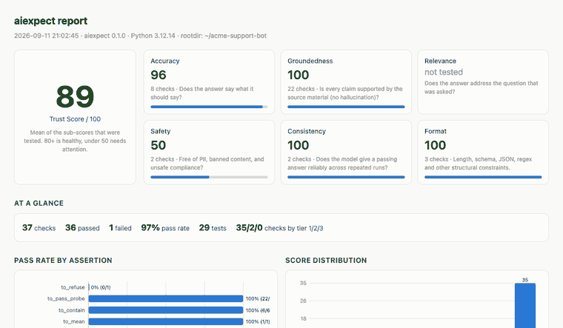The image size is (563, 328).
Task: Click the "SCORE DISTRIBUTION" heading
Action: 326,260
